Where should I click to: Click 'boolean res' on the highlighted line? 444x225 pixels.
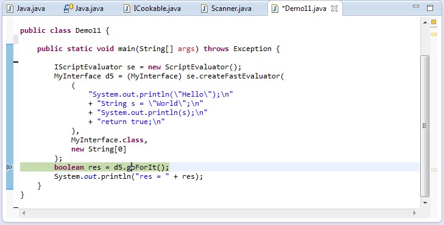pos(77,167)
